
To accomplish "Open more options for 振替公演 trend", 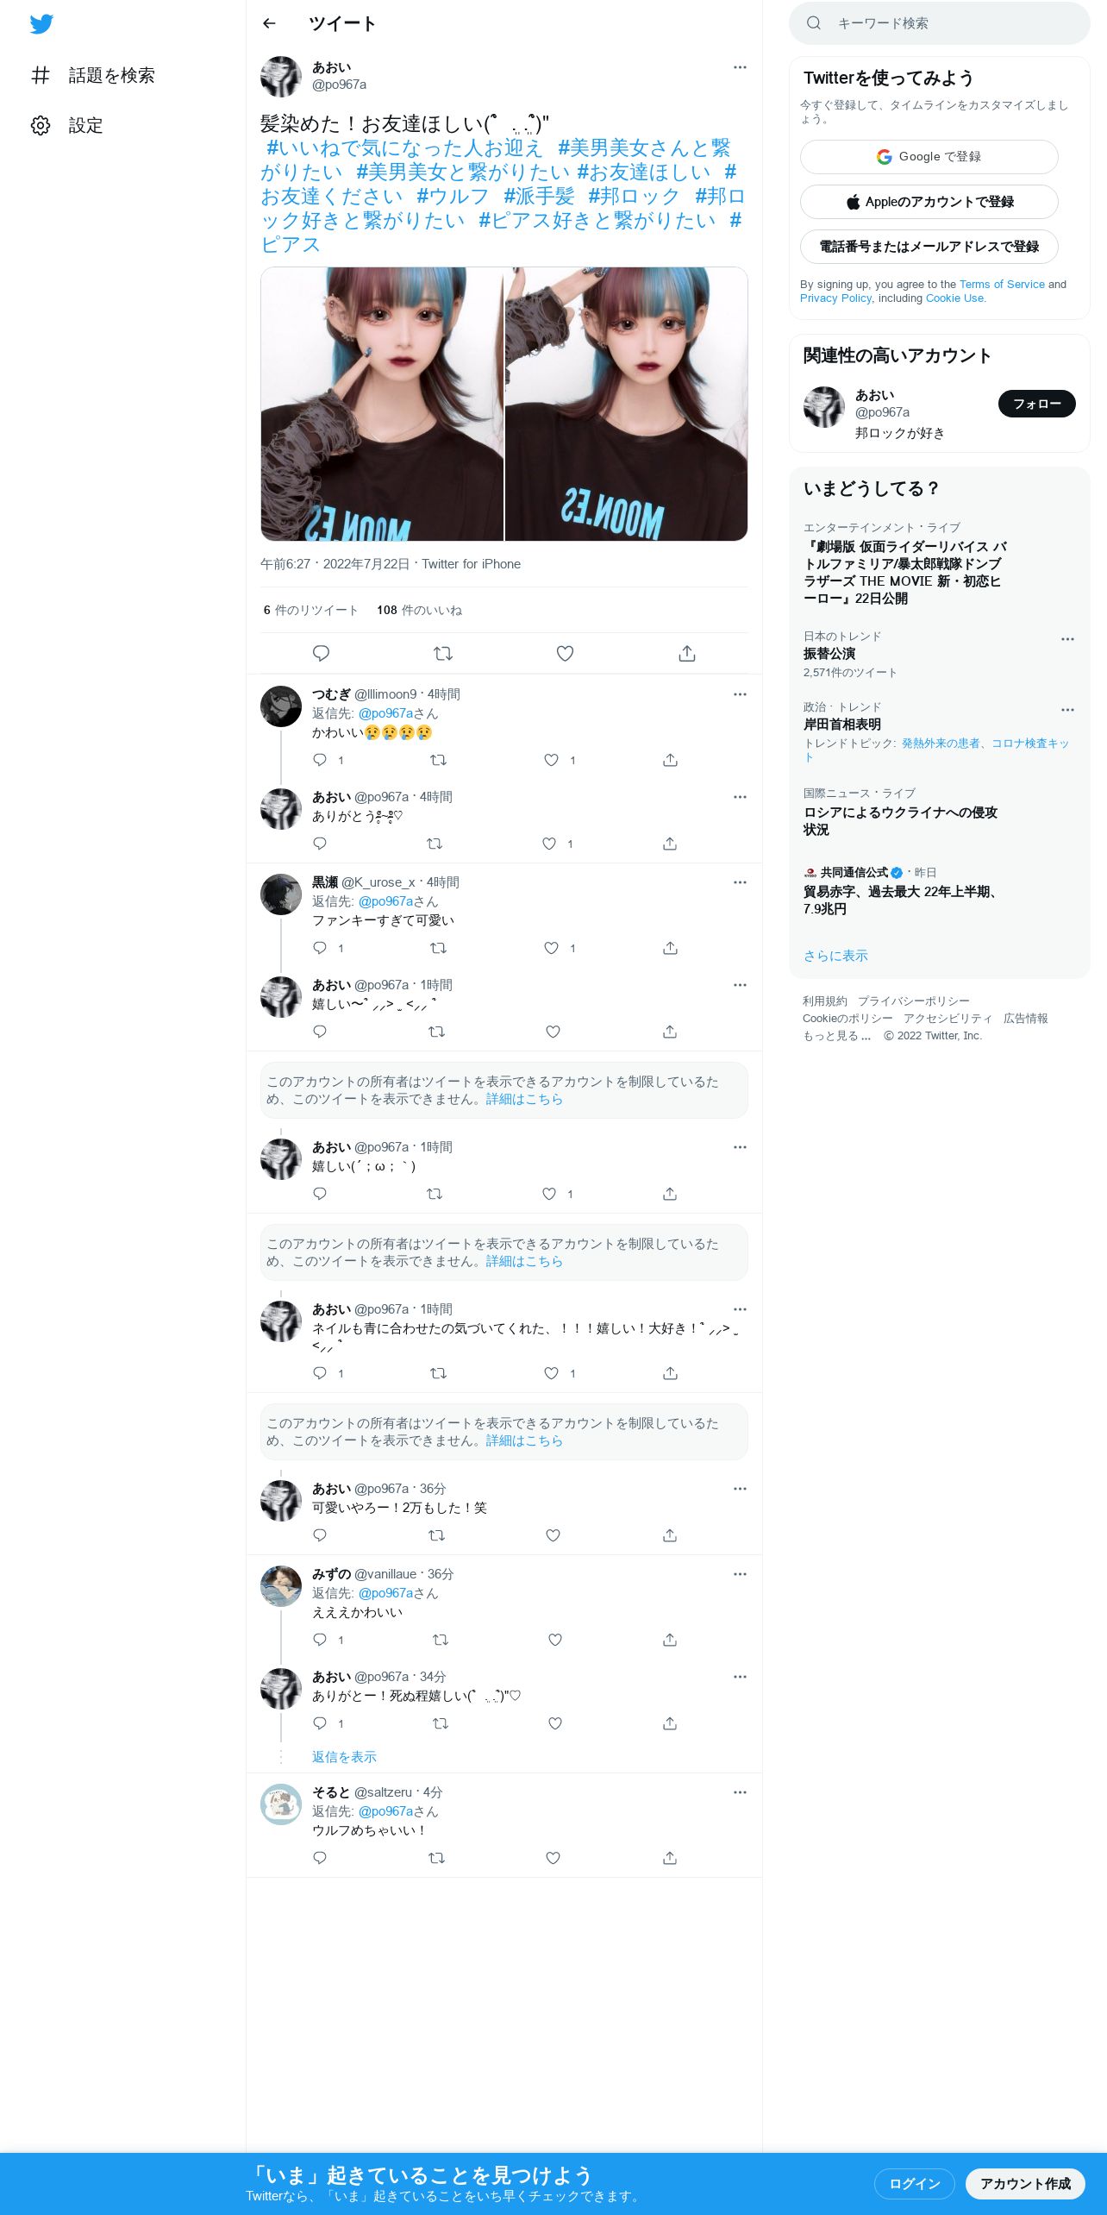I will (x=1067, y=639).
